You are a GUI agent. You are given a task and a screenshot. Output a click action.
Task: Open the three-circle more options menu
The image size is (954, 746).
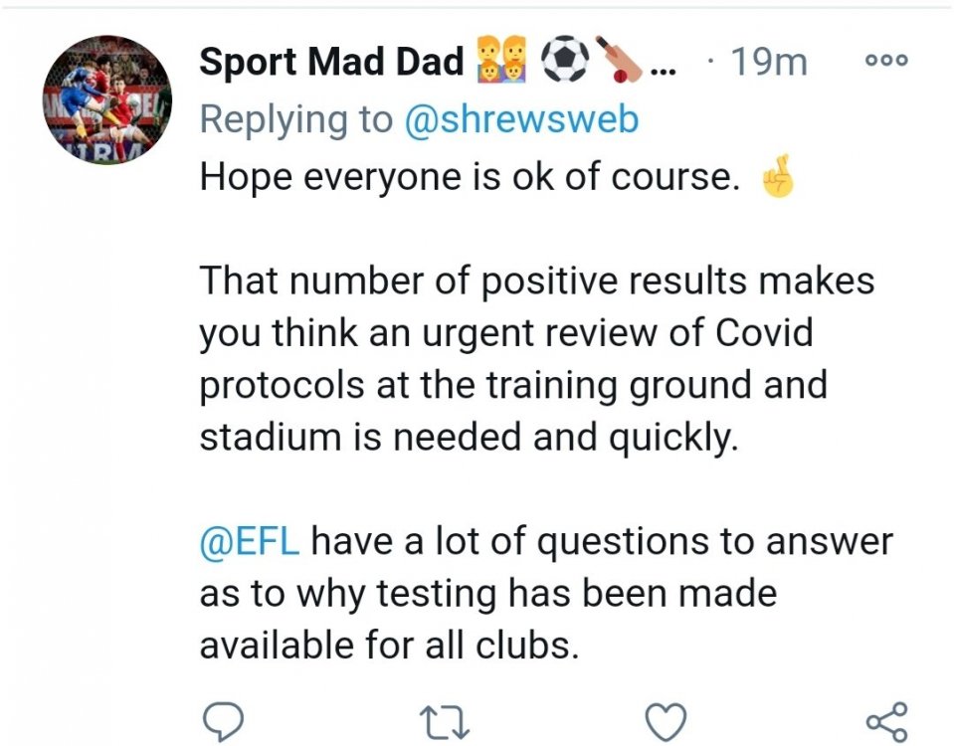(886, 61)
